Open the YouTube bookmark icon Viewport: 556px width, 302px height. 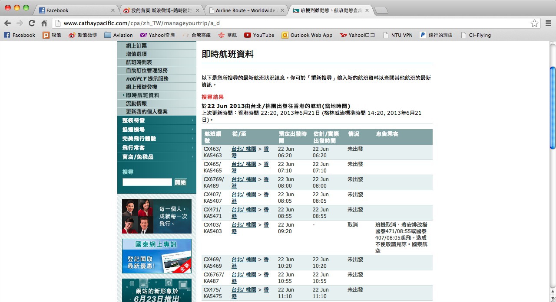click(x=248, y=35)
